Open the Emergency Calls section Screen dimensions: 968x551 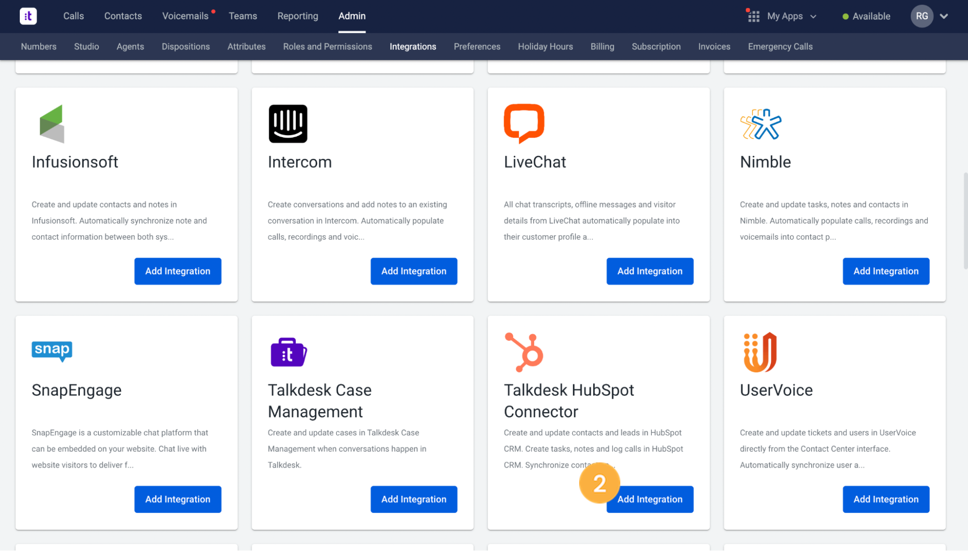point(780,46)
